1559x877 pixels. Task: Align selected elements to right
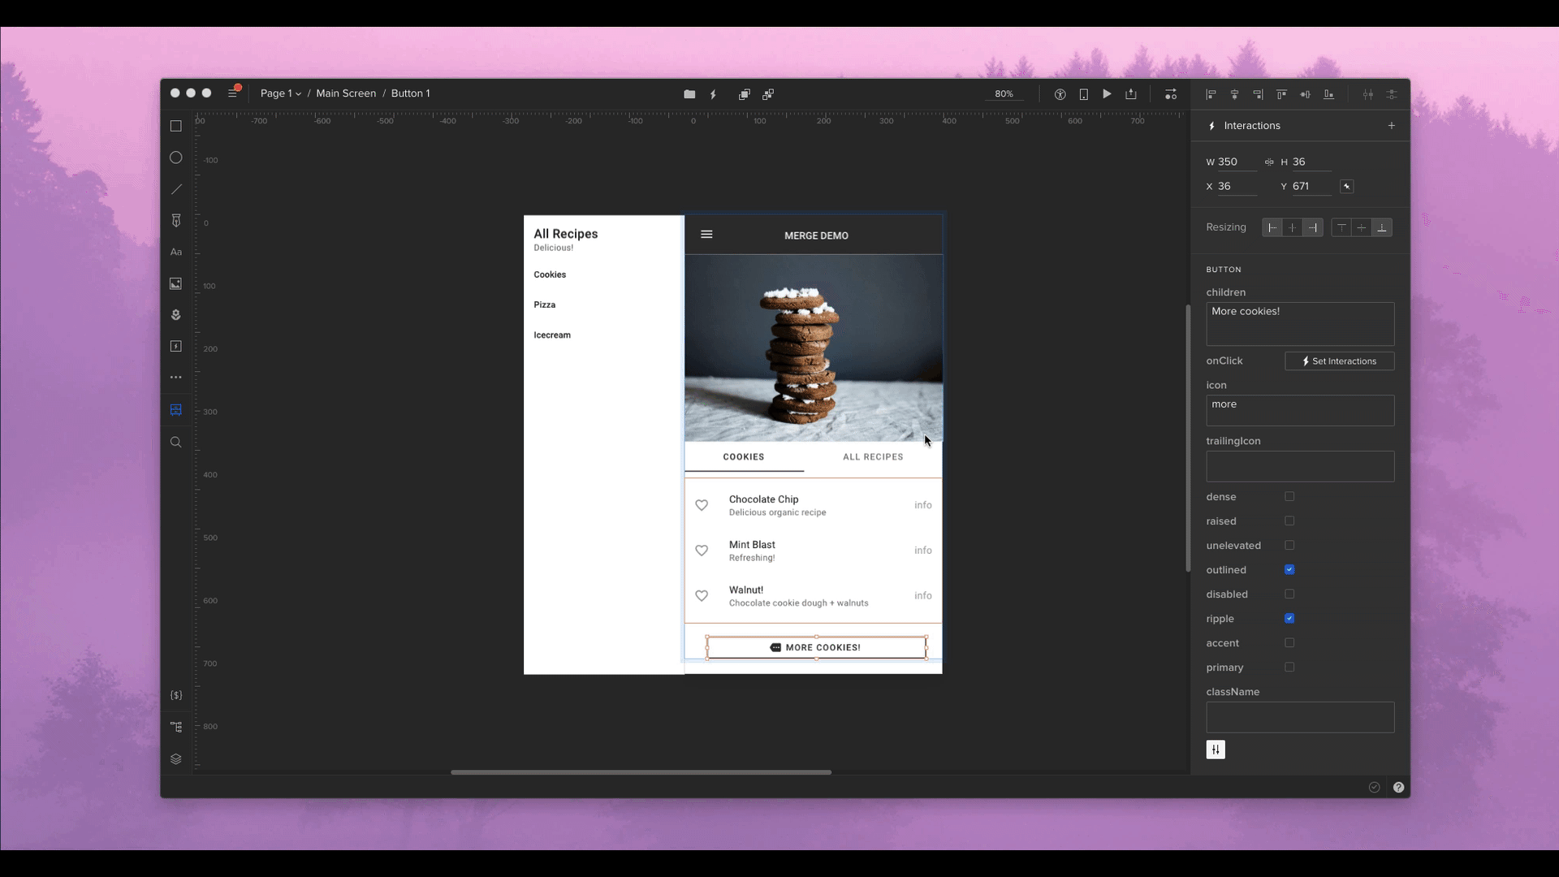(1258, 94)
